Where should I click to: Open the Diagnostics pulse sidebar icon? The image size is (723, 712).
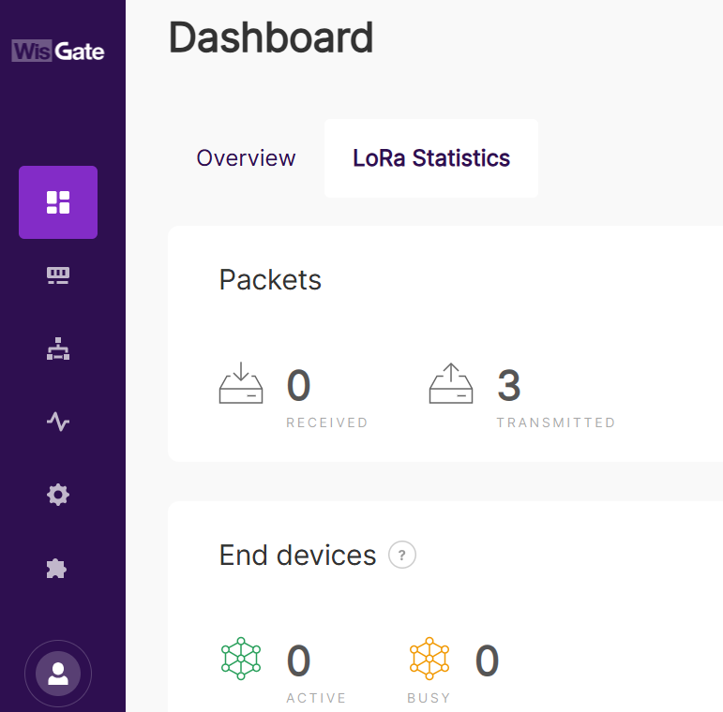pos(58,423)
